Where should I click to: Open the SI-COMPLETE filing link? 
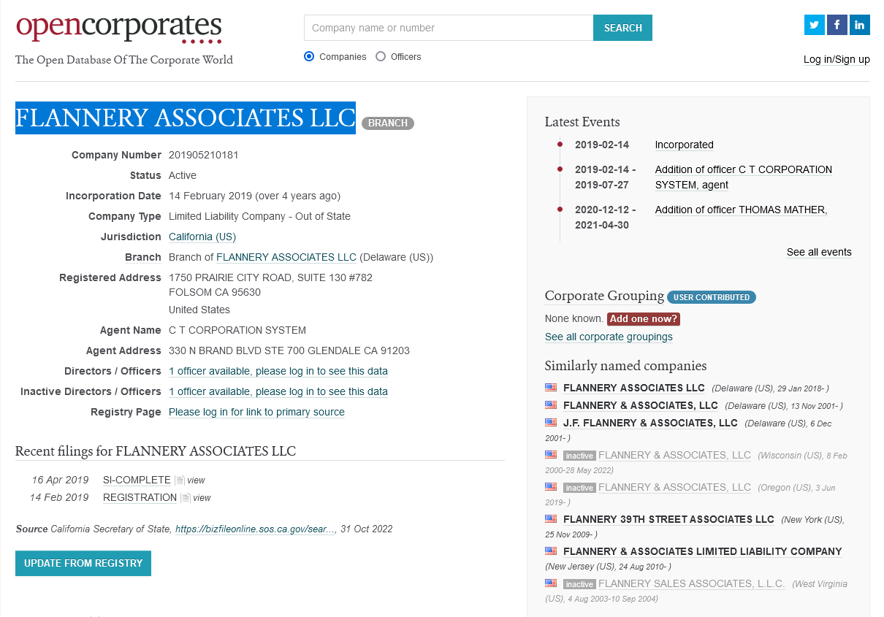tap(137, 480)
